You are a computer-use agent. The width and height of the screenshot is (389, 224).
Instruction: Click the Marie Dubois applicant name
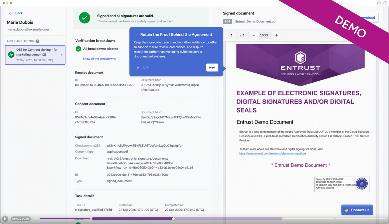click(x=20, y=22)
